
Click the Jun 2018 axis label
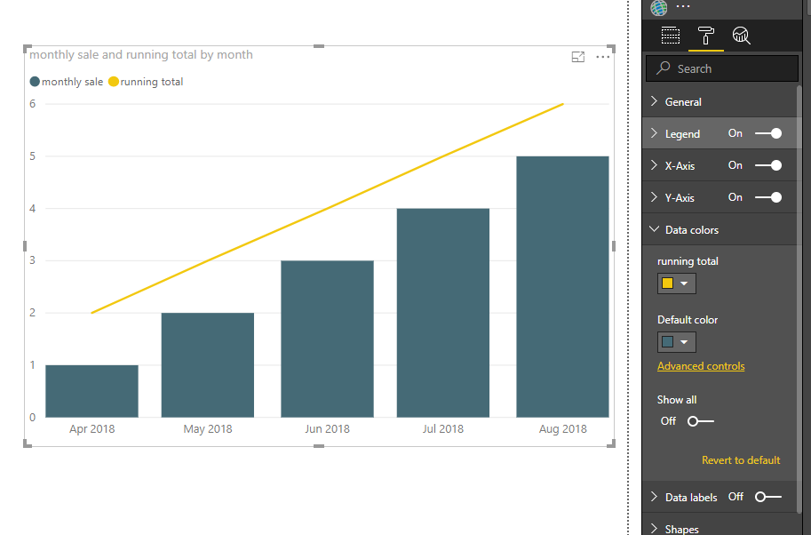pyautogui.click(x=327, y=429)
